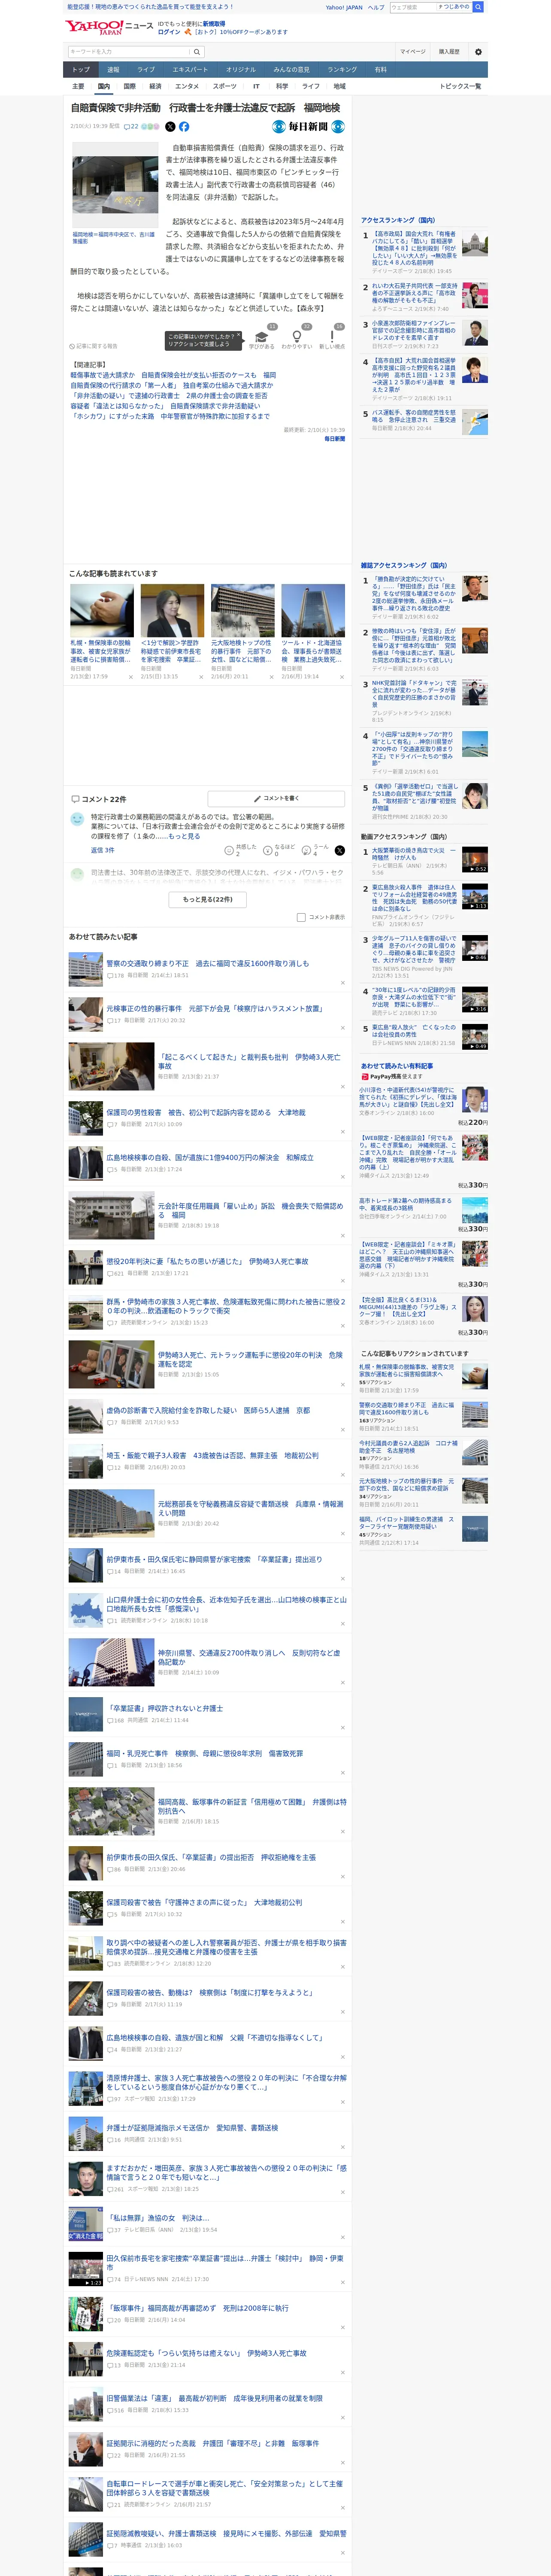Open 国際 category in sub-navigation

[129, 86]
